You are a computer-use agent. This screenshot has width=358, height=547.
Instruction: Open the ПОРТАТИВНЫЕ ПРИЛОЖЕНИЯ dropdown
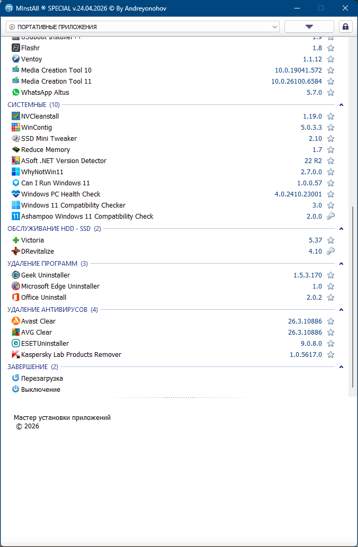click(143, 26)
